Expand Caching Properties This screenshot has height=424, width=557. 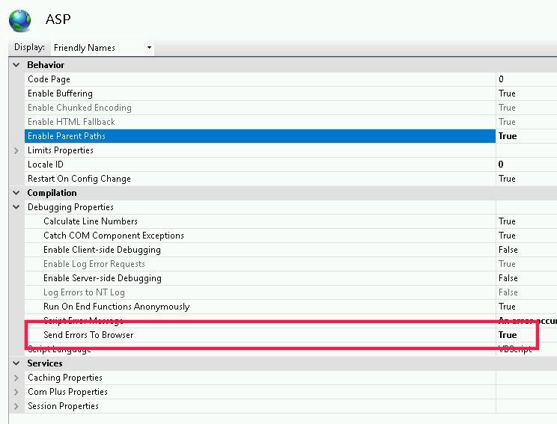[16, 378]
